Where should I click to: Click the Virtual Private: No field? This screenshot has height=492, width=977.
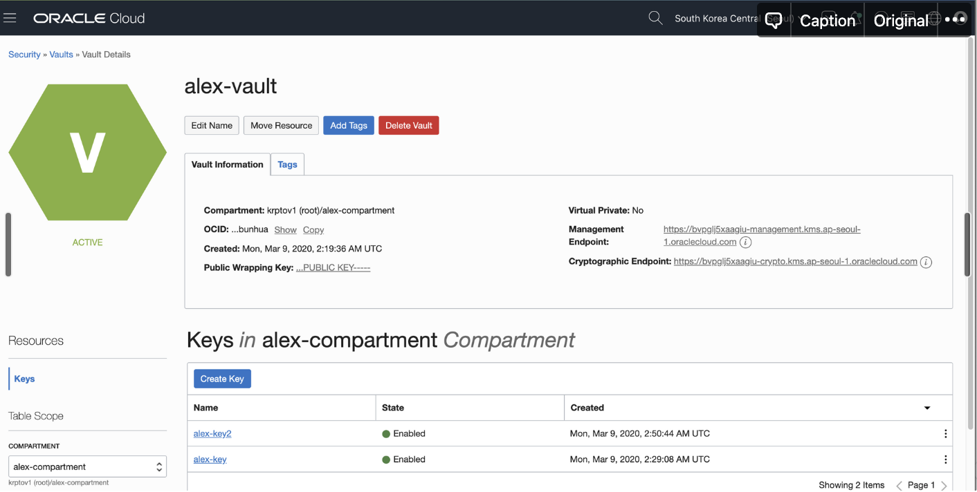pos(606,211)
